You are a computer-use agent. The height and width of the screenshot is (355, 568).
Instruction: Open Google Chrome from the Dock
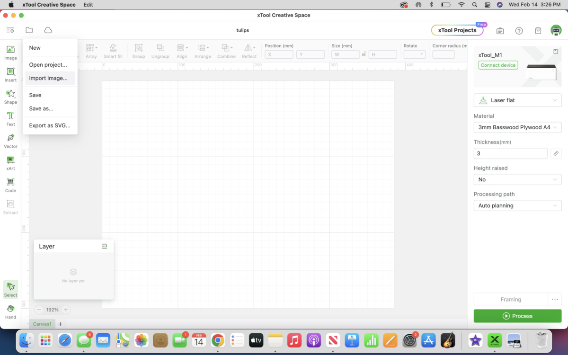218,340
